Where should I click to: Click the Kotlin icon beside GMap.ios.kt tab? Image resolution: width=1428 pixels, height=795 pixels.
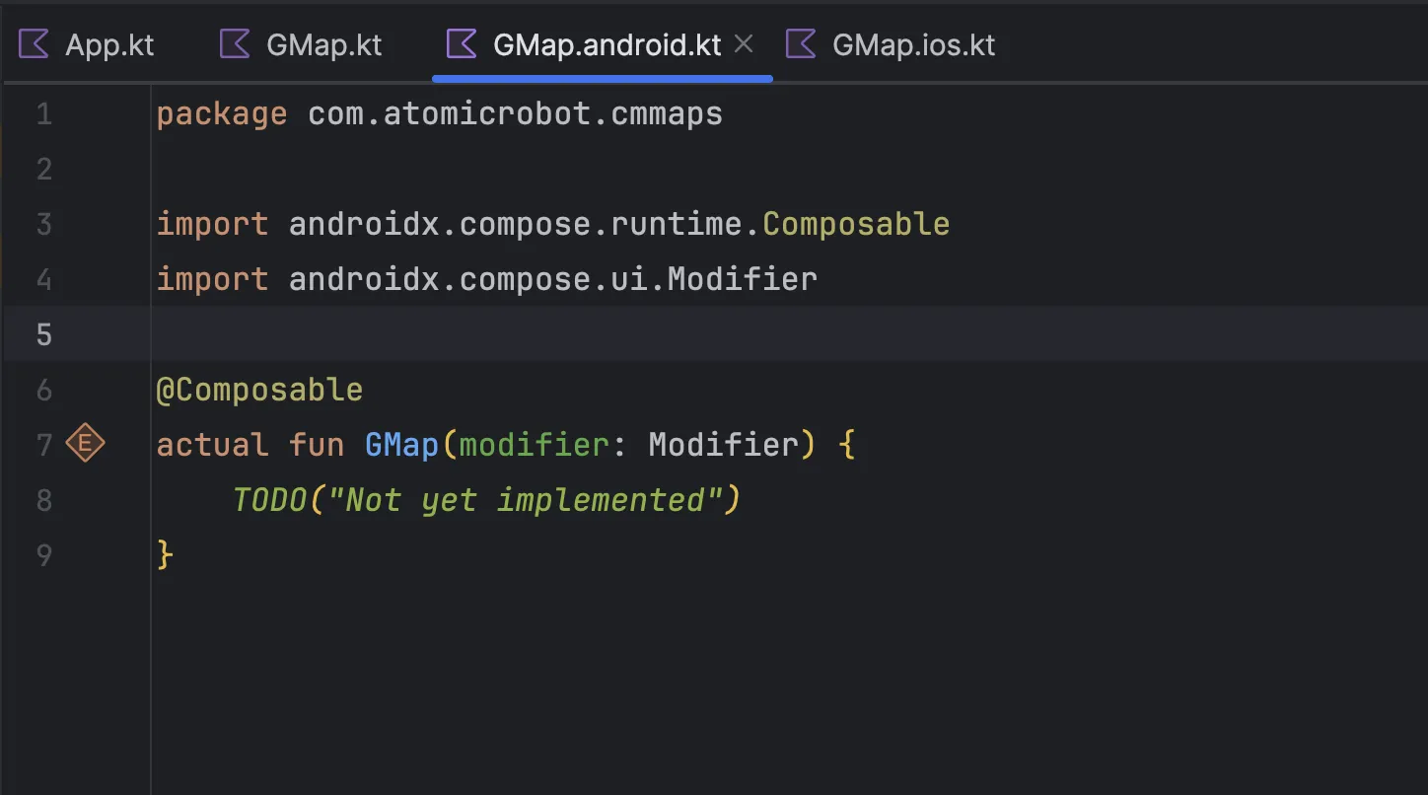[x=800, y=43]
